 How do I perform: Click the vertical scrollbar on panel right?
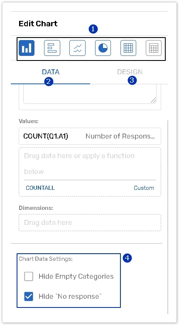(168, 217)
